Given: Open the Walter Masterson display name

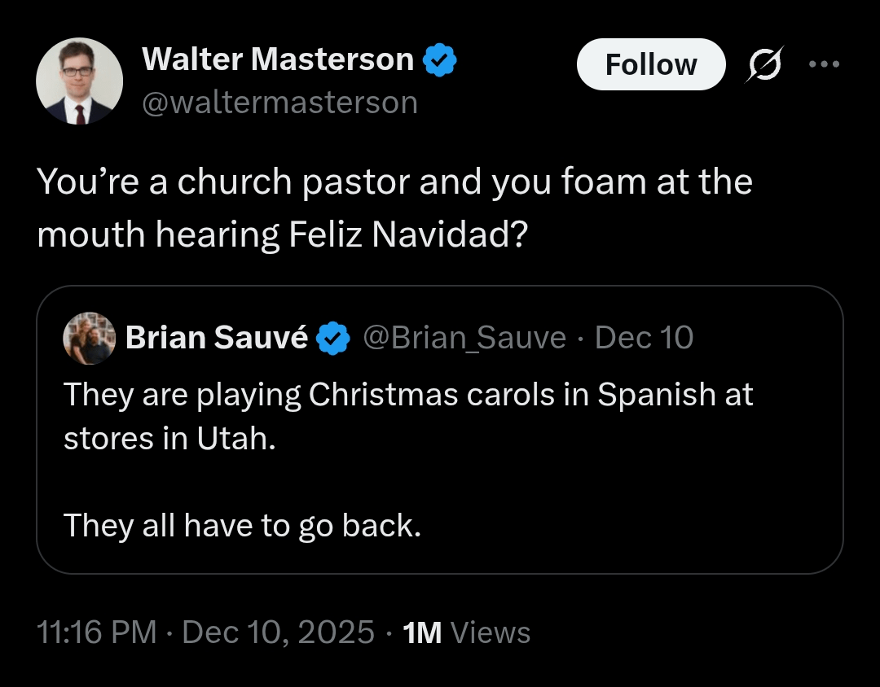Looking at the screenshot, I should (278, 59).
